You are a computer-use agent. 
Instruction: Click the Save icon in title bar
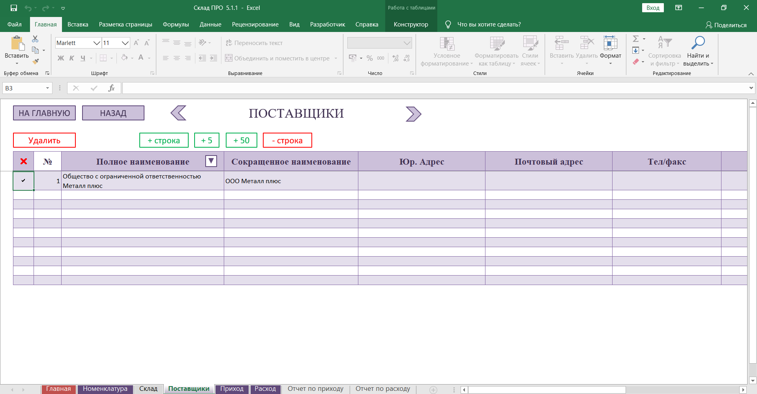coord(14,8)
